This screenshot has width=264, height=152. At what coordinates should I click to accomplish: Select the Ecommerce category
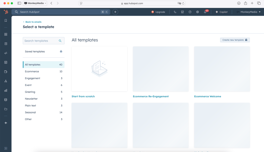[44, 72]
